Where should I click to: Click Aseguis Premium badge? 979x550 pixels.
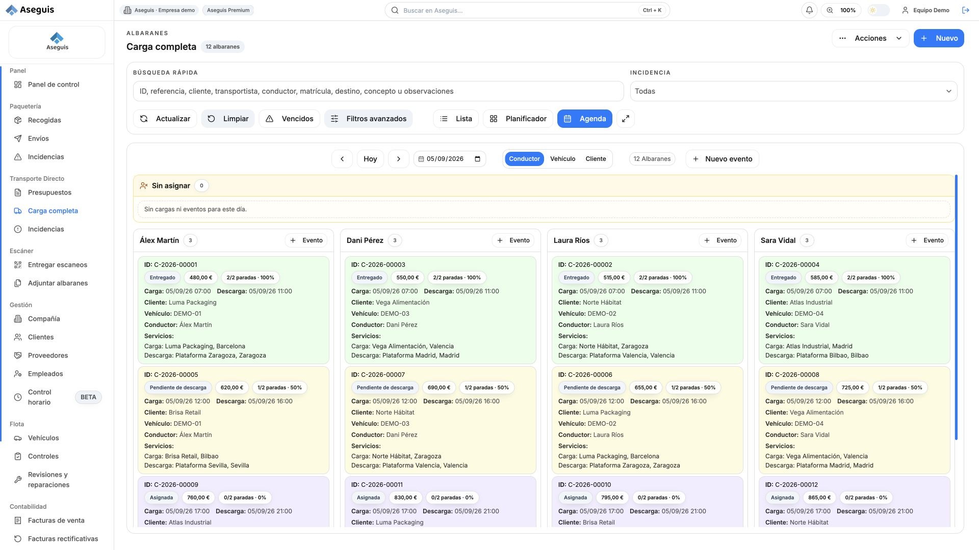(228, 10)
